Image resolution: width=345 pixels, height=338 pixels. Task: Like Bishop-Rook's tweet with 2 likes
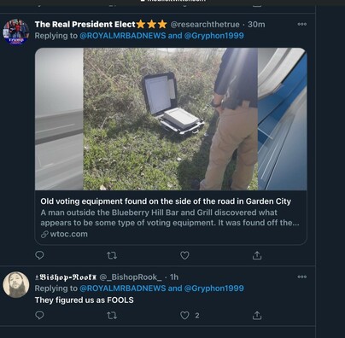pos(184,315)
